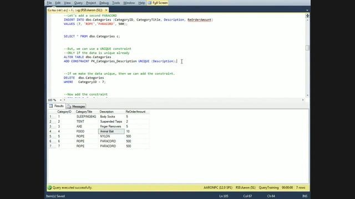
Task: Place cursor on the ALTER TABLE line
Action: pos(88,57)
